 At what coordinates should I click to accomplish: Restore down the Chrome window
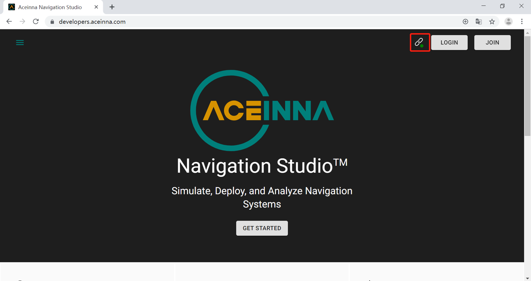(x=502, y=6)
